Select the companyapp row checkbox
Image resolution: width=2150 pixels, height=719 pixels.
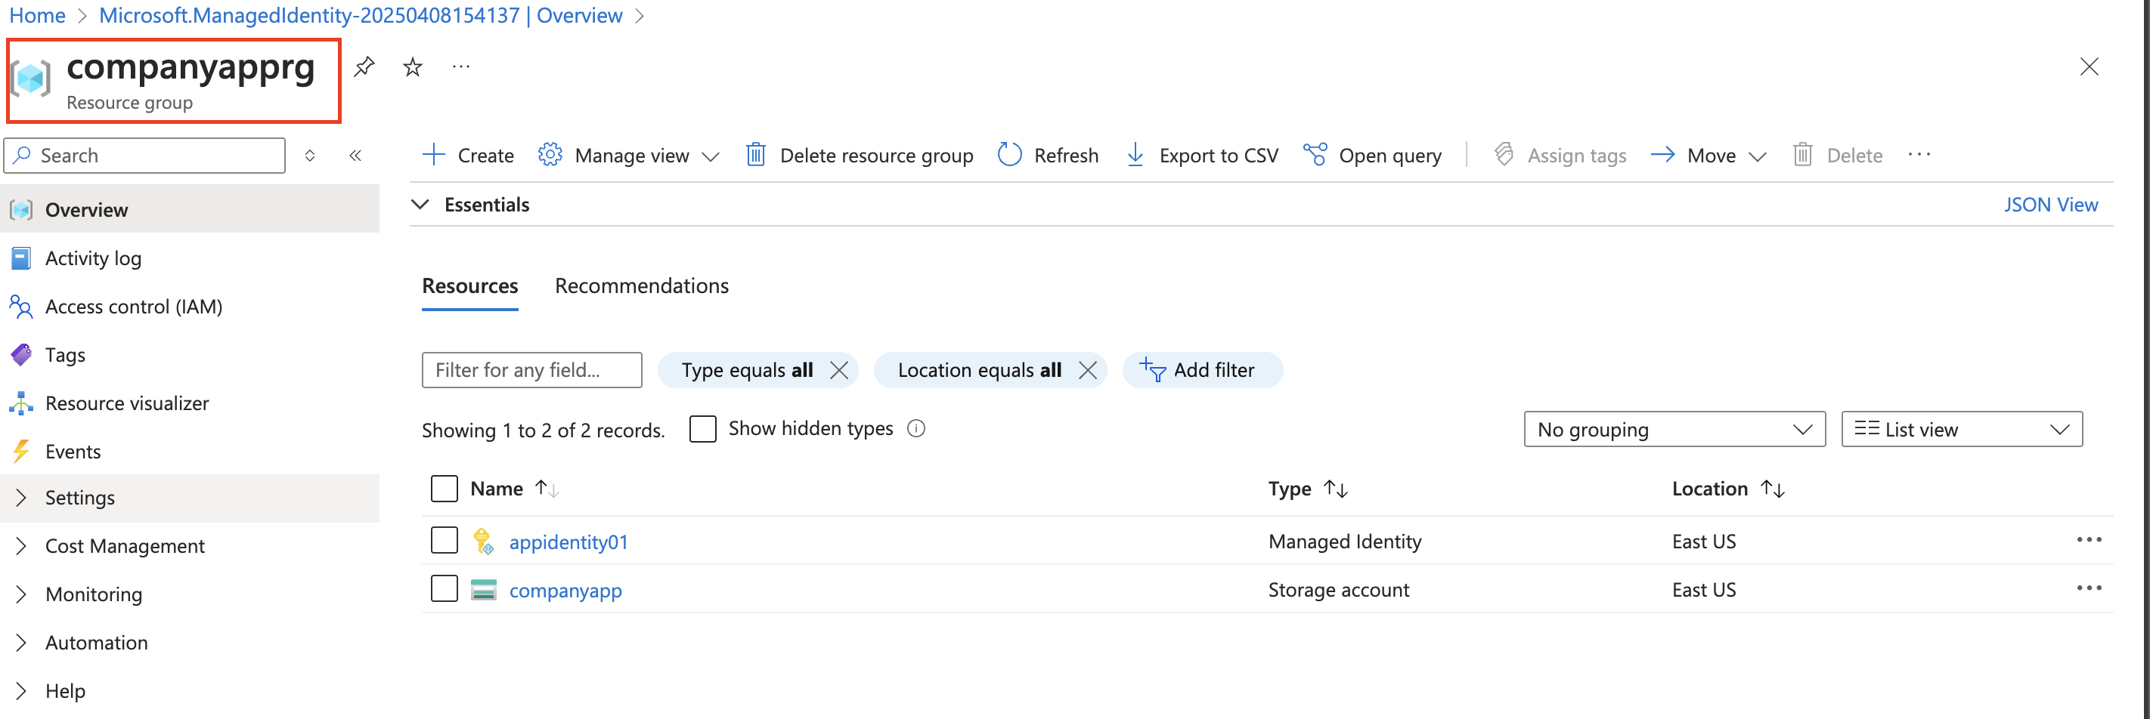444,589
